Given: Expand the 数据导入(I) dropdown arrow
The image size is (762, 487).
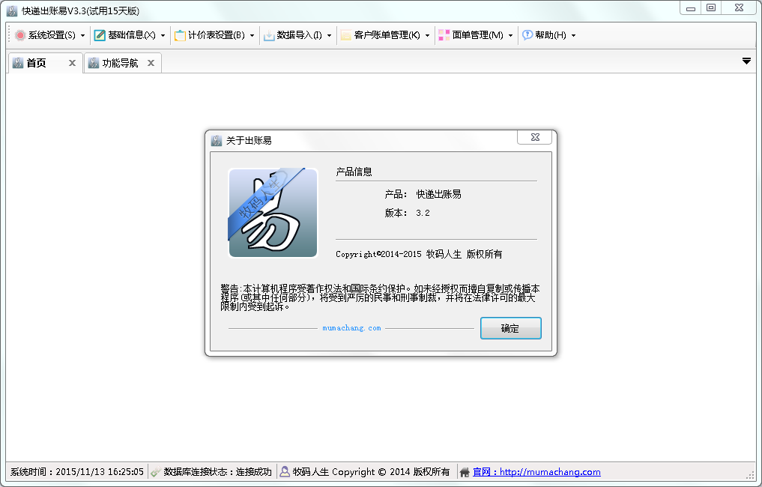Looking at the screenshot, I should pyautogui.click(x=329, y=35).
